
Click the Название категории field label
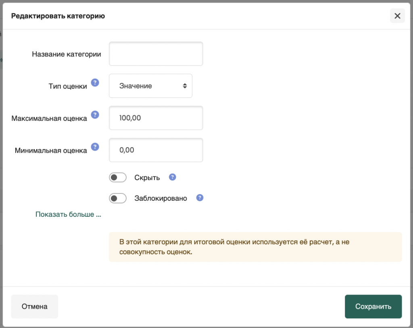pyautogui.click(x=67, y=54)
